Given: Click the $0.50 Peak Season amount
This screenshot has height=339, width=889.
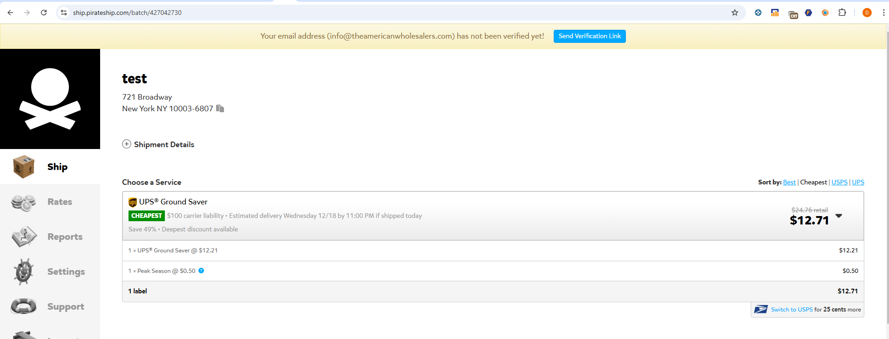Looking at the screenshot, I should [x=850, y=271].
